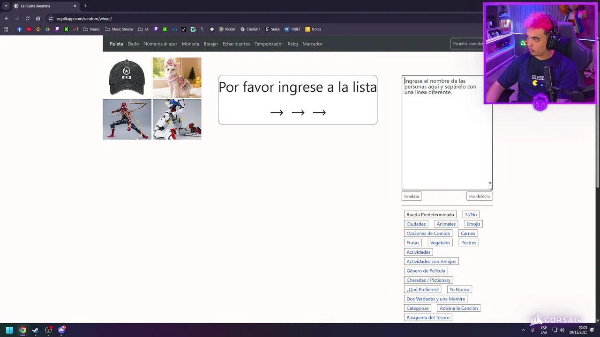
Task: Select Adivina la Canción preset
Action: click(458, 308)
